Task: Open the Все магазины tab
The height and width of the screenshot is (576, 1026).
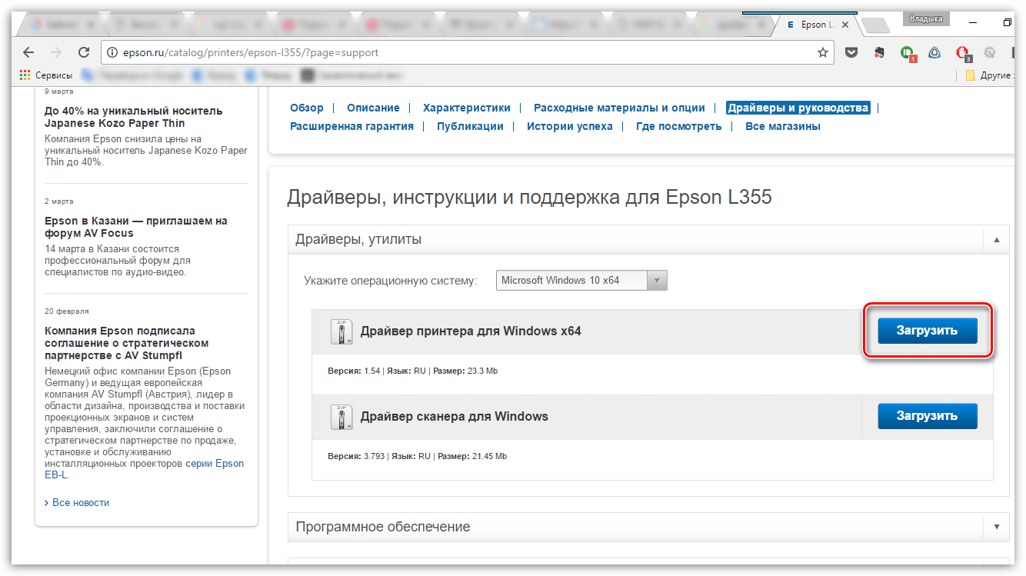Action: pos(783,126)
